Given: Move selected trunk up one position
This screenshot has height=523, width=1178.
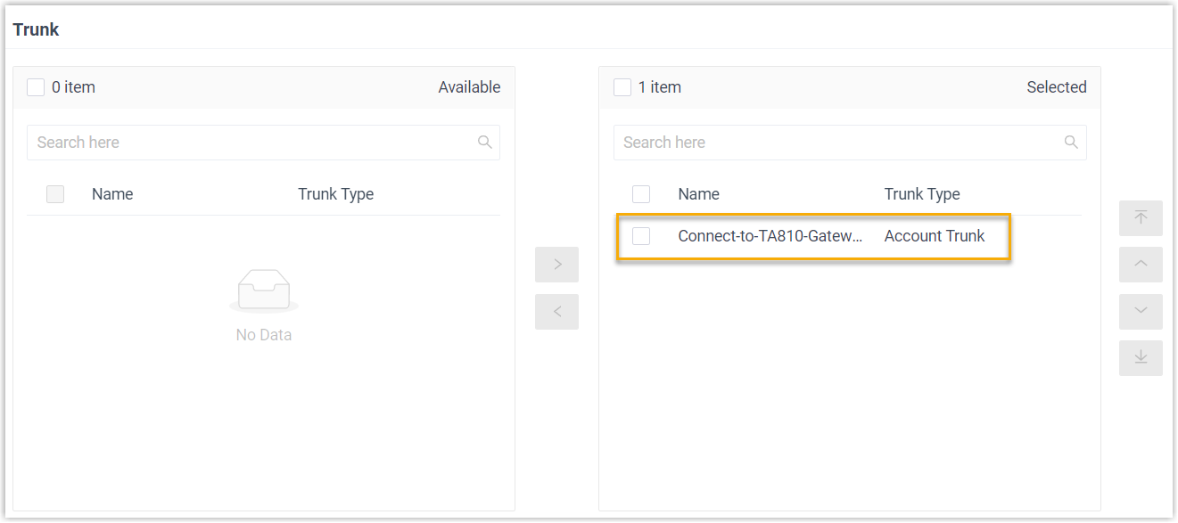Looking at the screenshot, I should point(1141,265).
